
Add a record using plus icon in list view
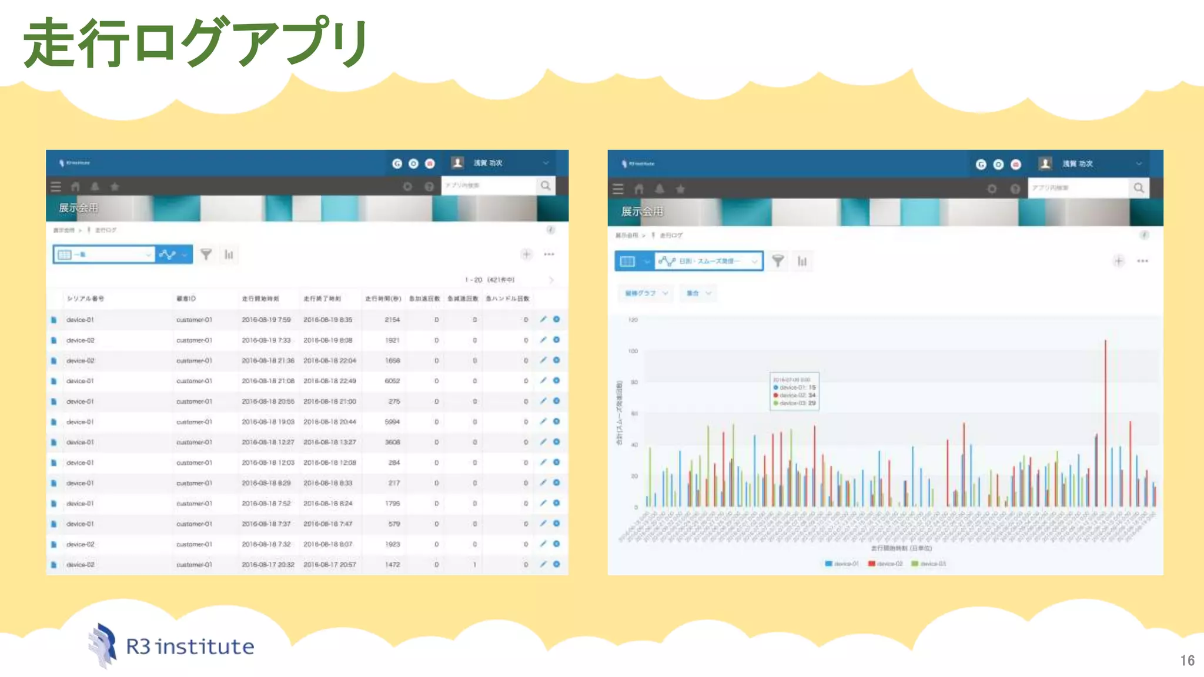point(526,254)
